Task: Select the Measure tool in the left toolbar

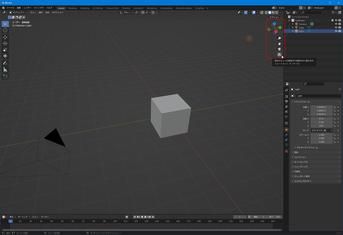Action: [5, 69]
